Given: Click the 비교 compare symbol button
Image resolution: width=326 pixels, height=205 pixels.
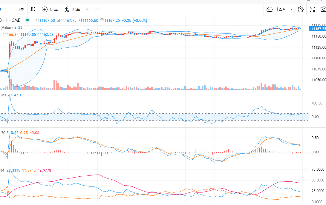Looking at the screenshot, I should [50, 9].
